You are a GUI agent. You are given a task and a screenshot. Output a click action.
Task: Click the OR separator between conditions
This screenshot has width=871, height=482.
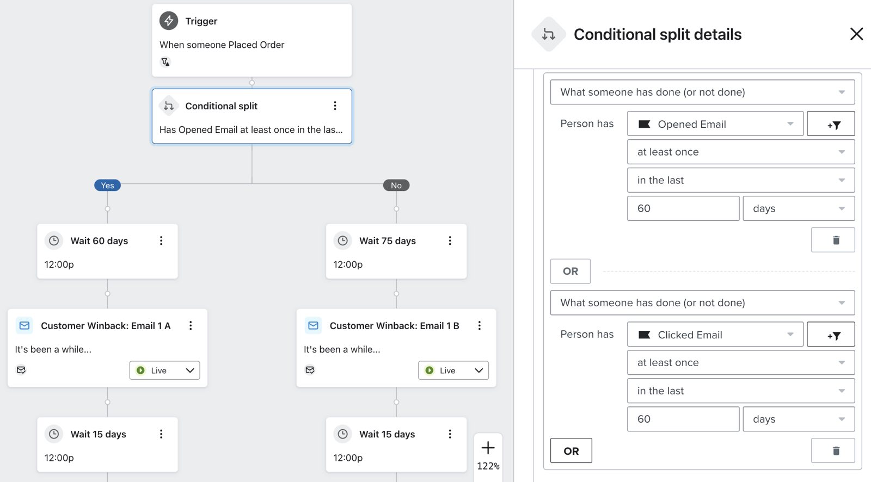(570, 271)
